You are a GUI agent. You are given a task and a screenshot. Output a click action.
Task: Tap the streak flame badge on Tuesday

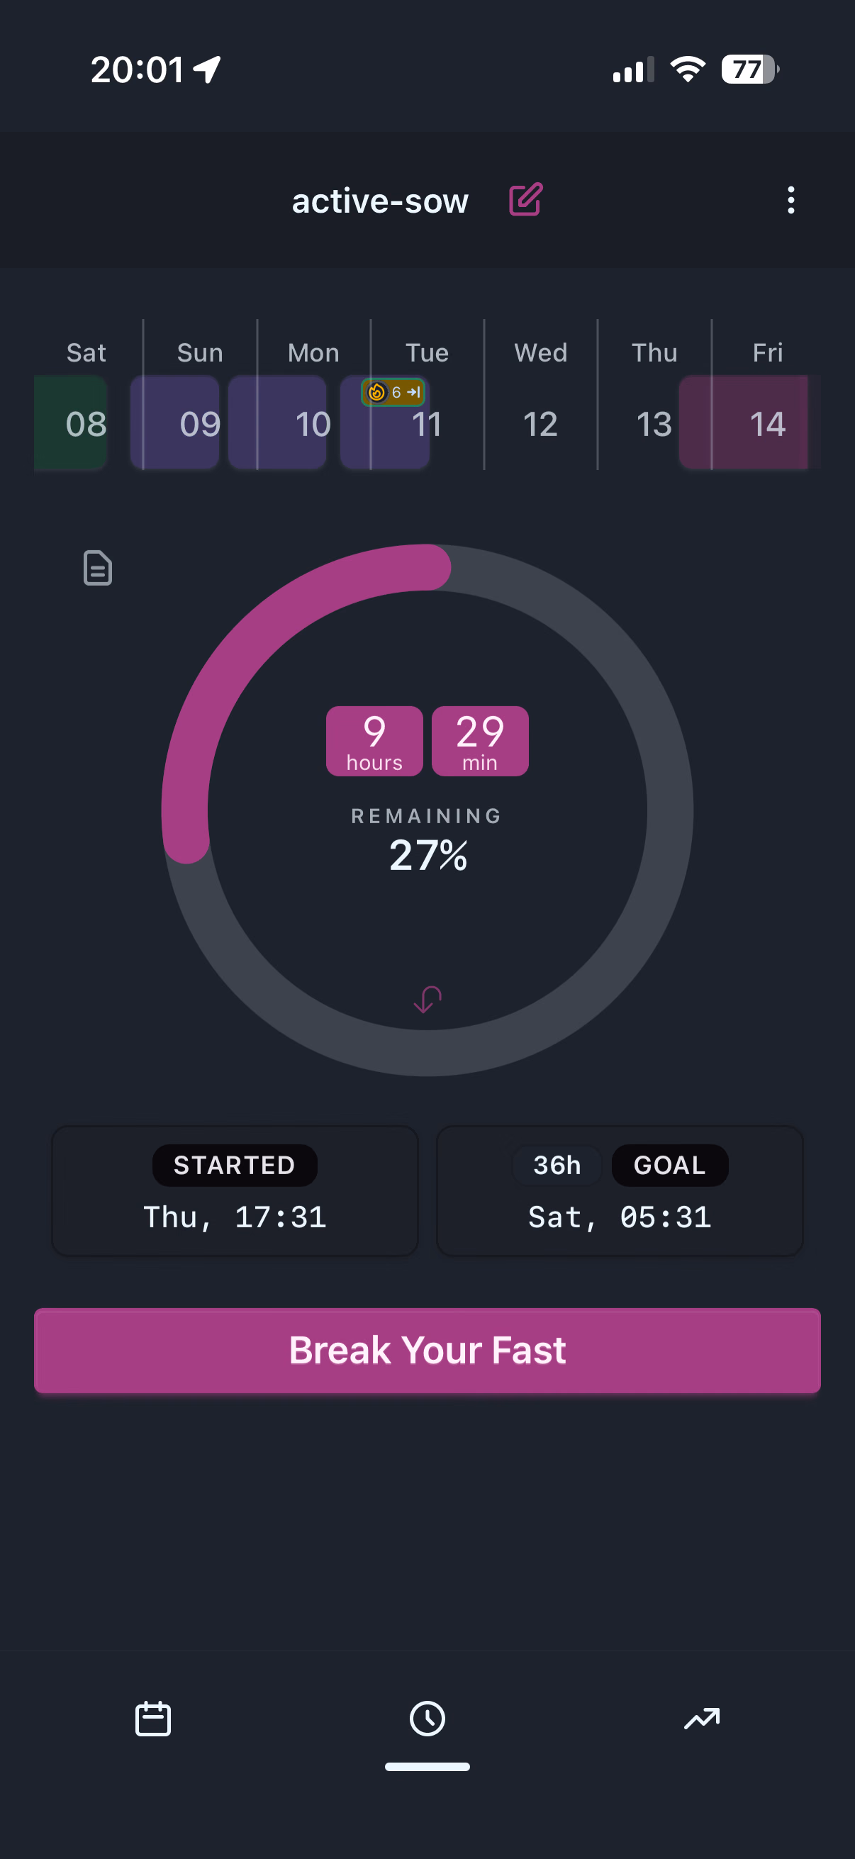click(x=393, y=393)
